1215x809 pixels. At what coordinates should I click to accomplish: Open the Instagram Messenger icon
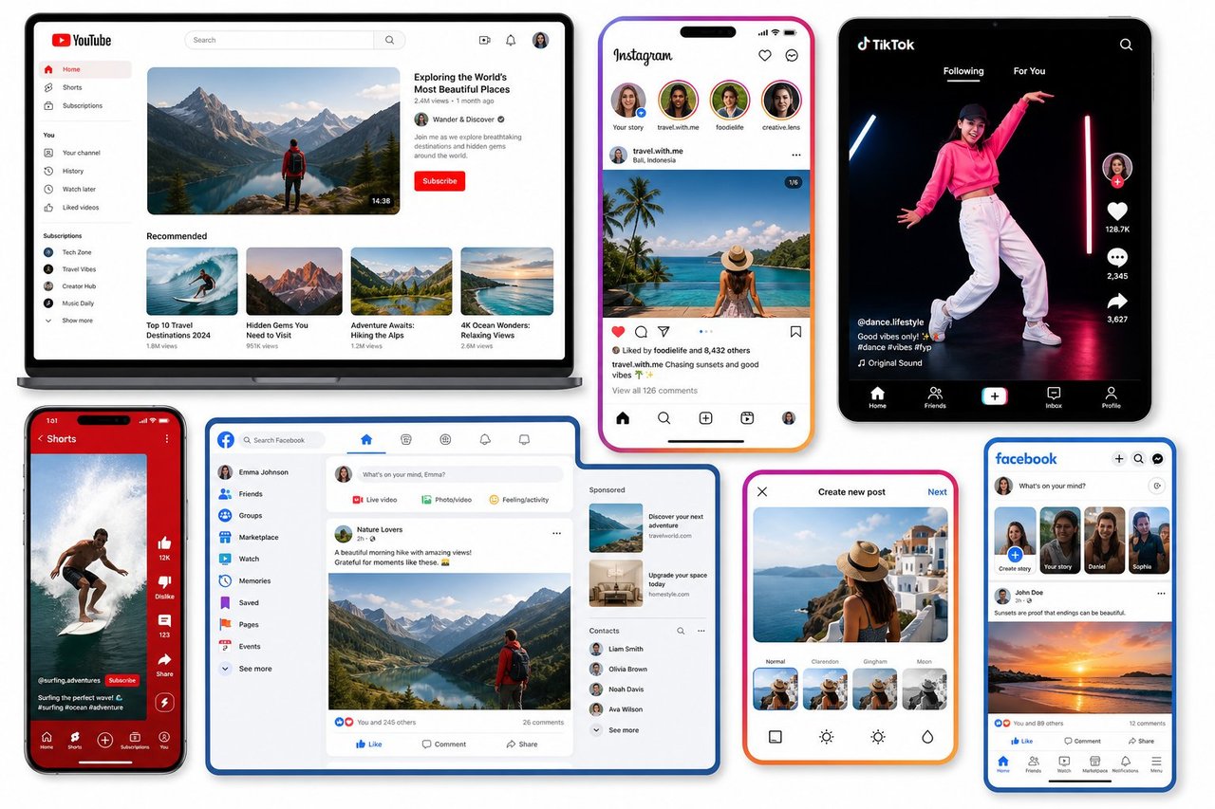792,56
